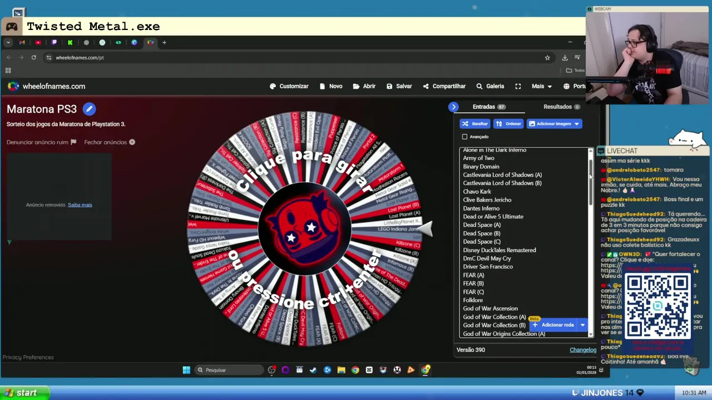Select the Army of Two entry
Image resolution: width=712 pixels, height=400 pixels.
(478, 158)
